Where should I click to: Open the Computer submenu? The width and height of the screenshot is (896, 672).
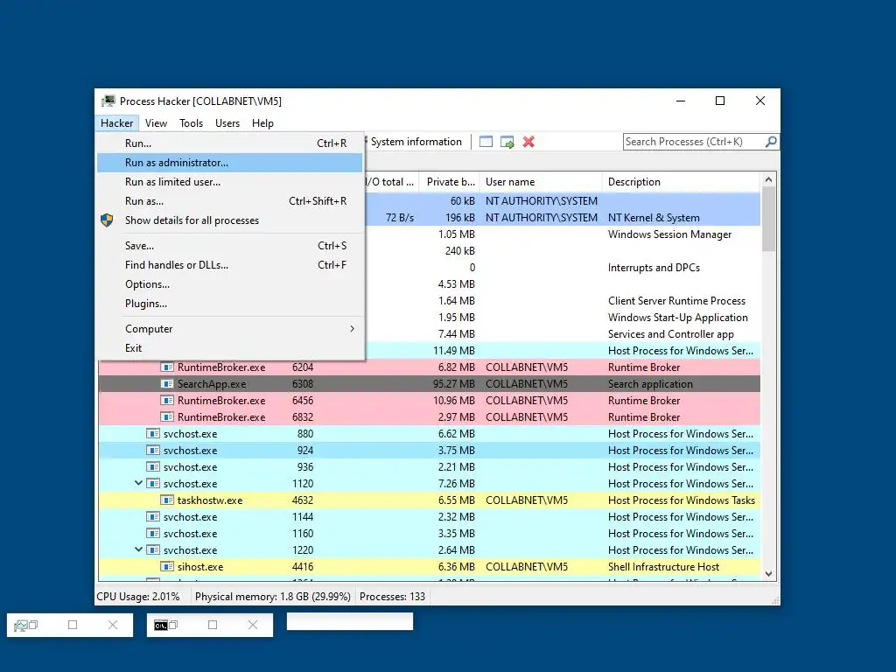[x=230, y=329]
